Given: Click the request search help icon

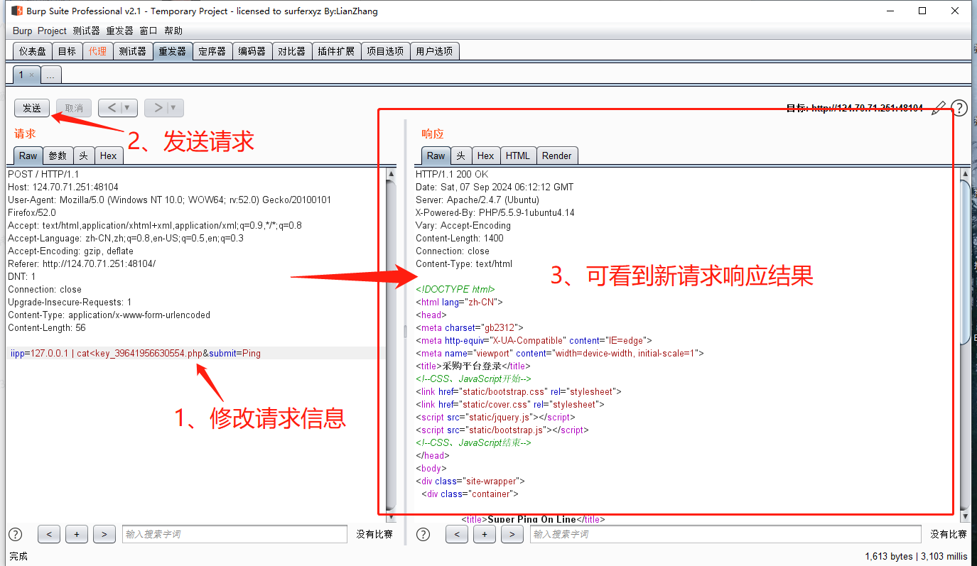Looking at the screenshot, I should pos(15,534).
